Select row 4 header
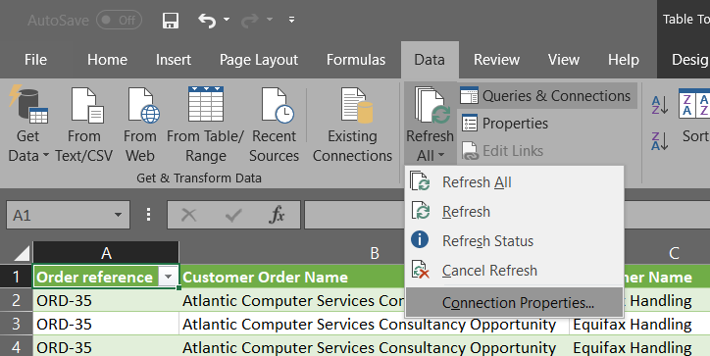The image size is (710, 356). tap(17, 347)
